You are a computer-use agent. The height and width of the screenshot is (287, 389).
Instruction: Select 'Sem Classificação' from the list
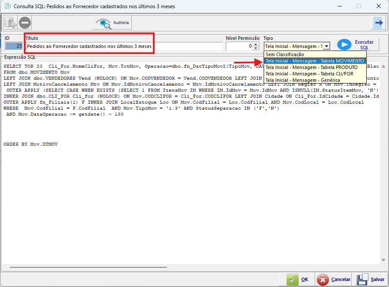(x=285, y=54)
